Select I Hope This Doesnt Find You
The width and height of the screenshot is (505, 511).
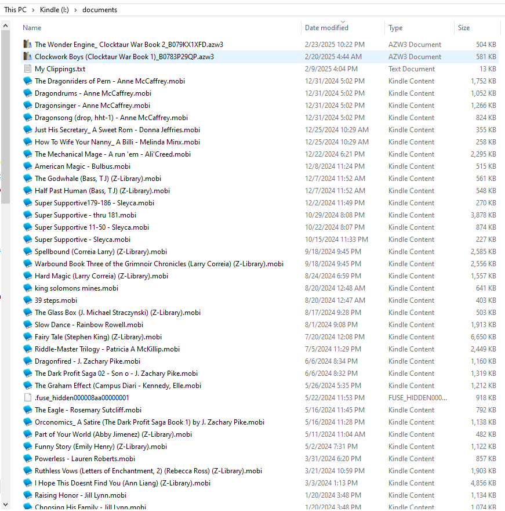pyautogui.click(x=122, y=483)
